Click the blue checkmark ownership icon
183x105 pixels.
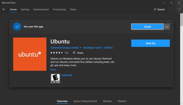point(17,26)
